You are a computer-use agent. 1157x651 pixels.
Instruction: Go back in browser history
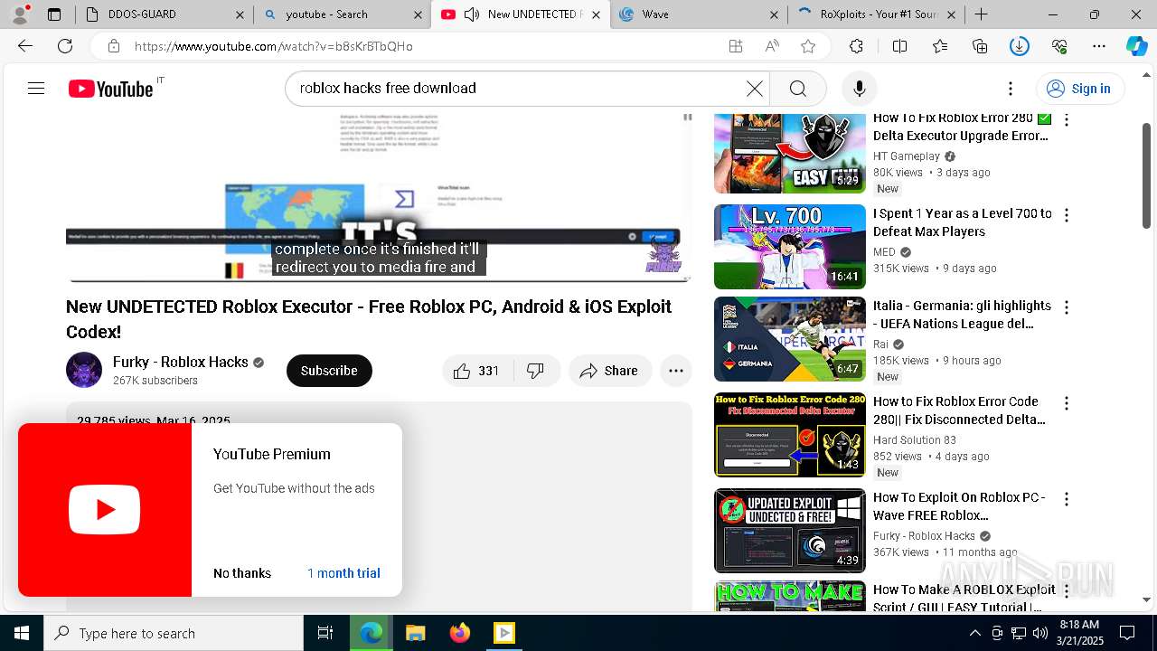click(25, 46)
